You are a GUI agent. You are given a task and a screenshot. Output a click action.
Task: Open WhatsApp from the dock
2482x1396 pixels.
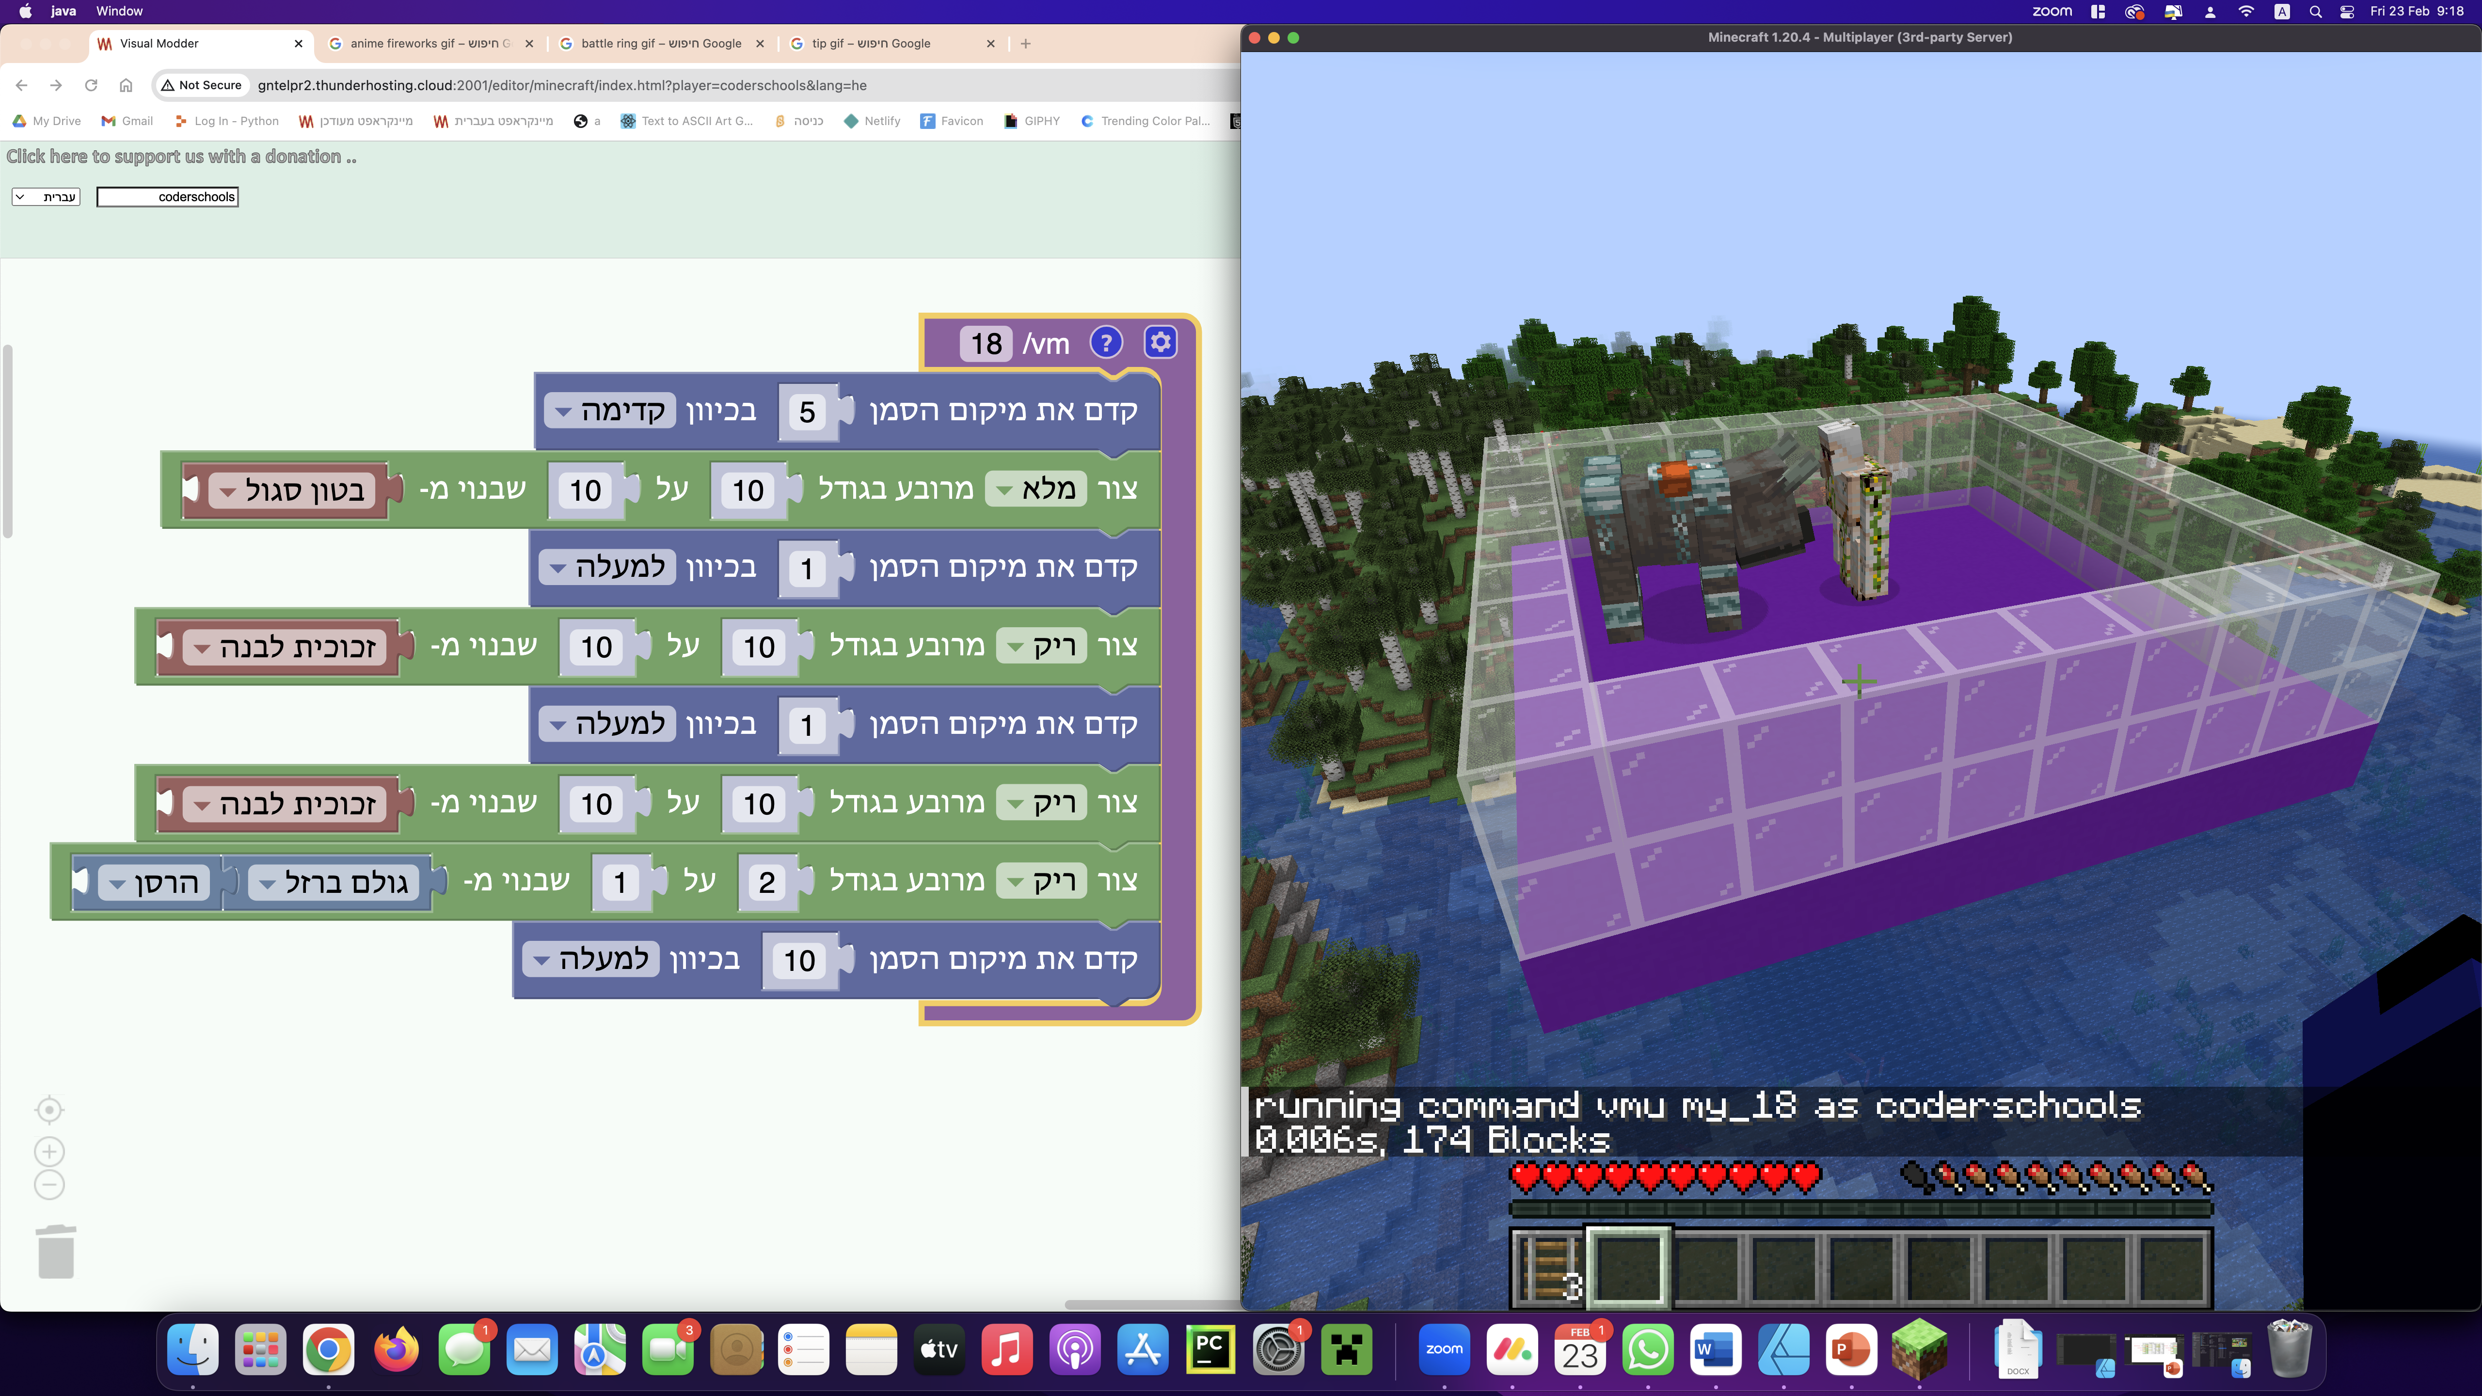[1648, 1349]
